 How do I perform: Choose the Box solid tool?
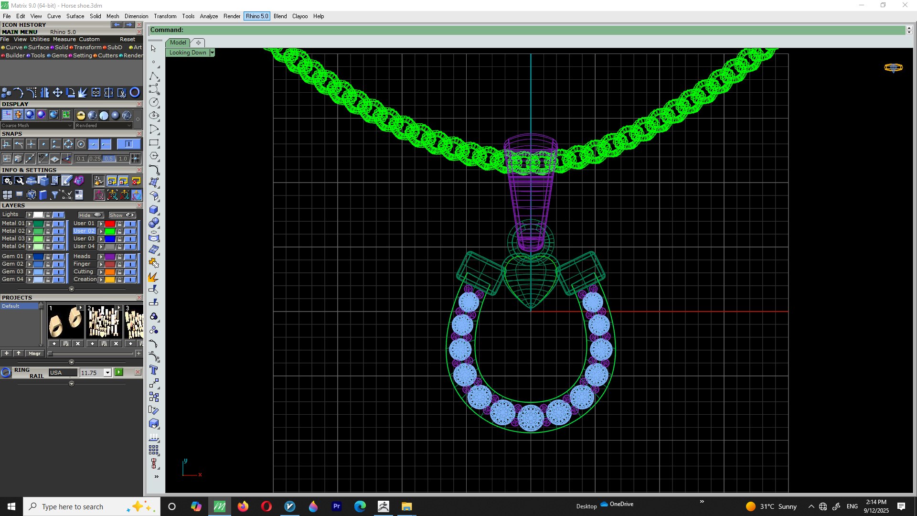pos(154,209)
